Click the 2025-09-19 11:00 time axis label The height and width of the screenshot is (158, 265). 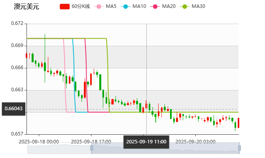point(146,141)
